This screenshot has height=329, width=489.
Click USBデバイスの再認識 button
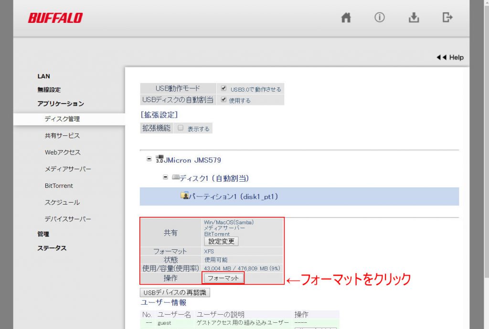pos(175,292)
